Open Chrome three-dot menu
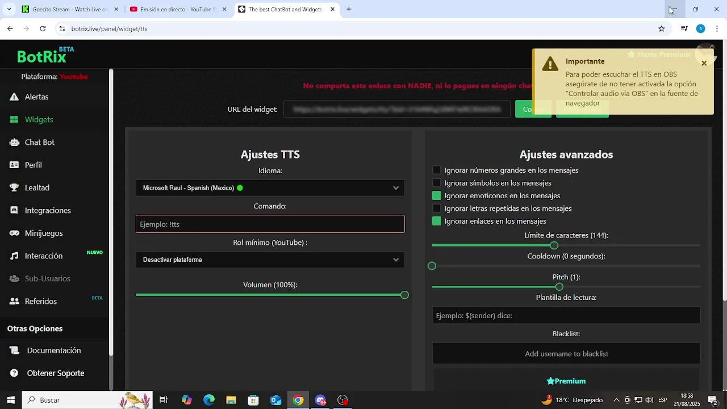Screen dimensions: 727x409 point(717,28)
